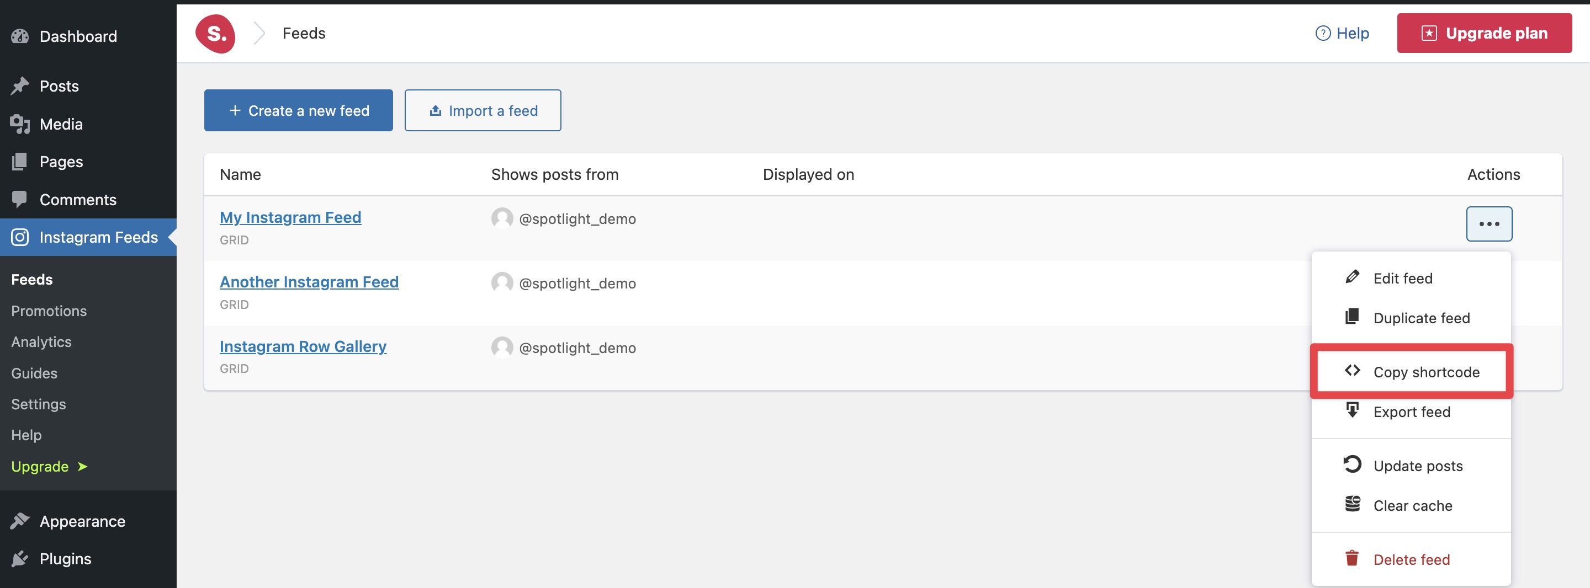The width and height of the screenshot is (1590, 588).
Task: Toggle the three-dots actions menu button
Action: coord(1489,224)
